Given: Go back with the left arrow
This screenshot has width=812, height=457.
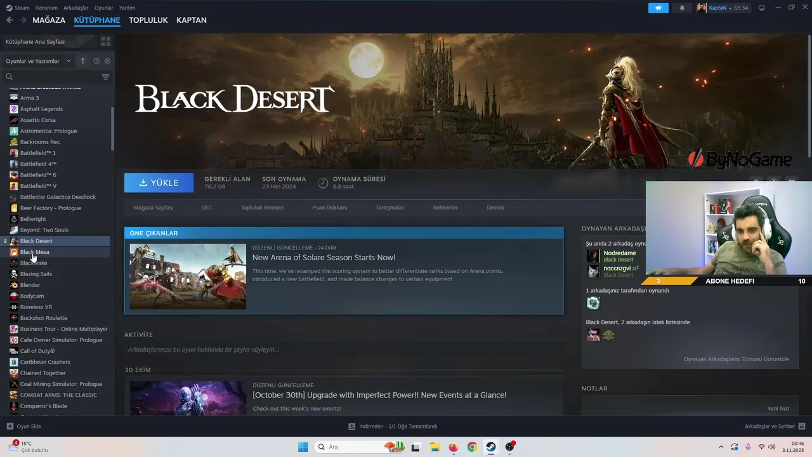Looking at the screenshot, I should (10, 20).
